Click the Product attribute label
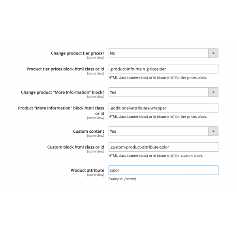237x237 pixels. pos(87,170)
